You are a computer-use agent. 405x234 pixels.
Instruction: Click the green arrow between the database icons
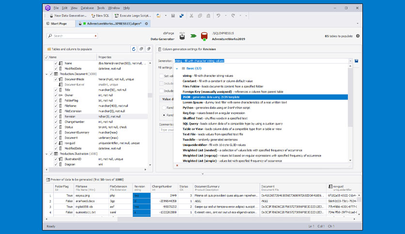coord(193,36)
